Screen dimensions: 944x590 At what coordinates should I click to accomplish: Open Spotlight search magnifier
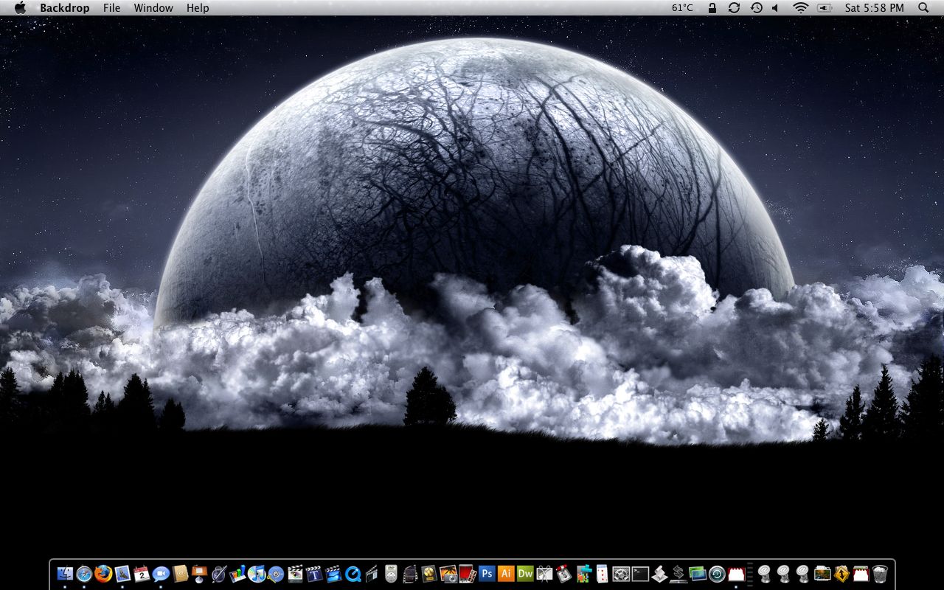coord(923,7)
